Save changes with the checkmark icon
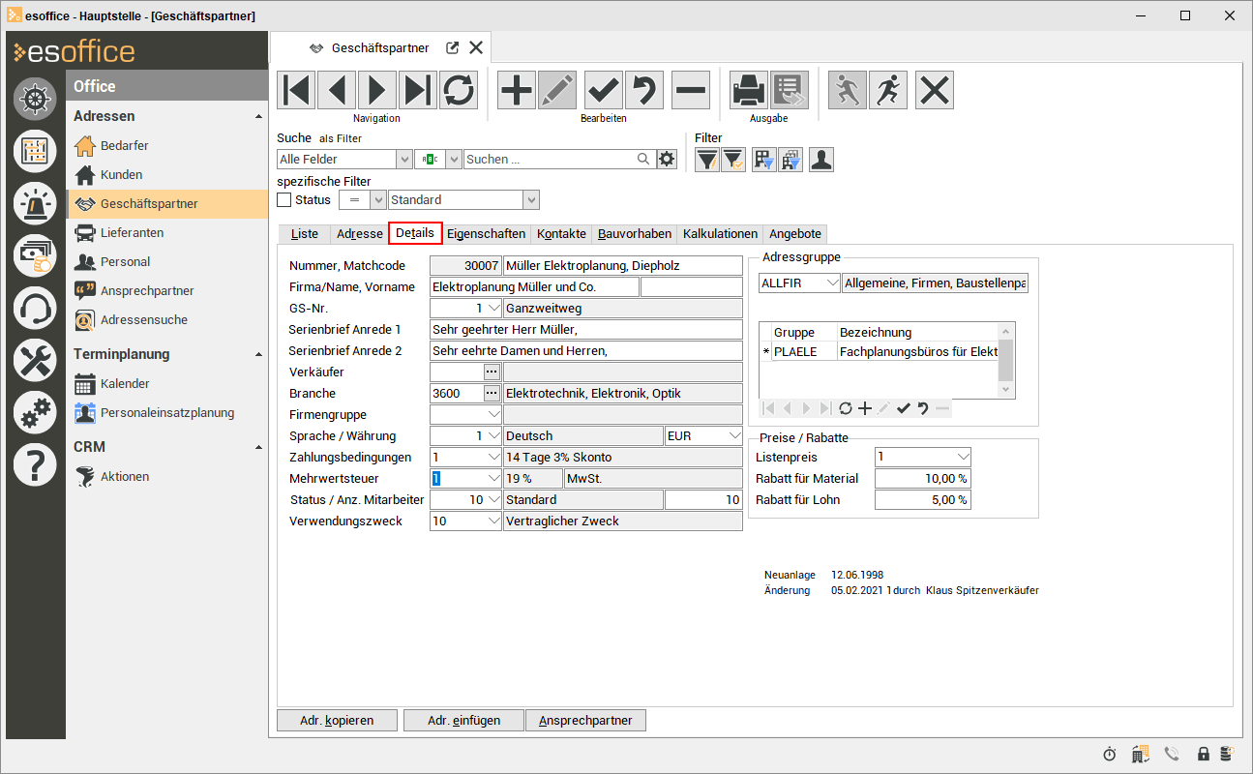 [x=605, y=90]
